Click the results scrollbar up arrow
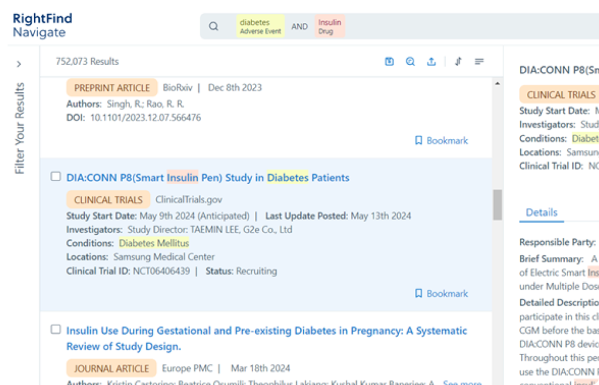The image size is (599, 385). (x=497, y=84)
